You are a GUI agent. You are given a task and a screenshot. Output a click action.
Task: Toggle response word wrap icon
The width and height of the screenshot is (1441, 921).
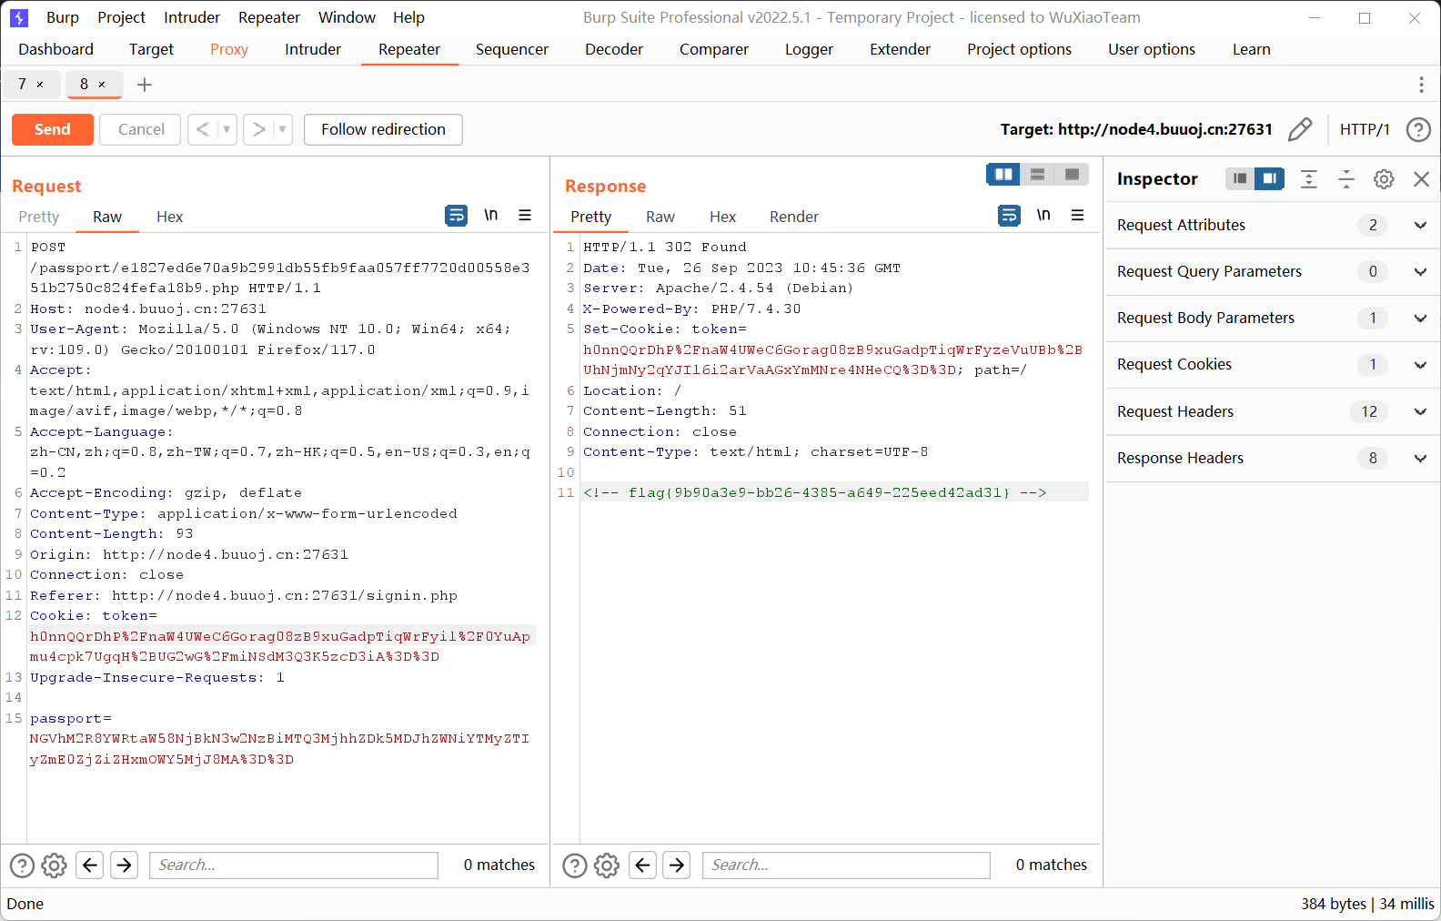(x=1009, y=215)
